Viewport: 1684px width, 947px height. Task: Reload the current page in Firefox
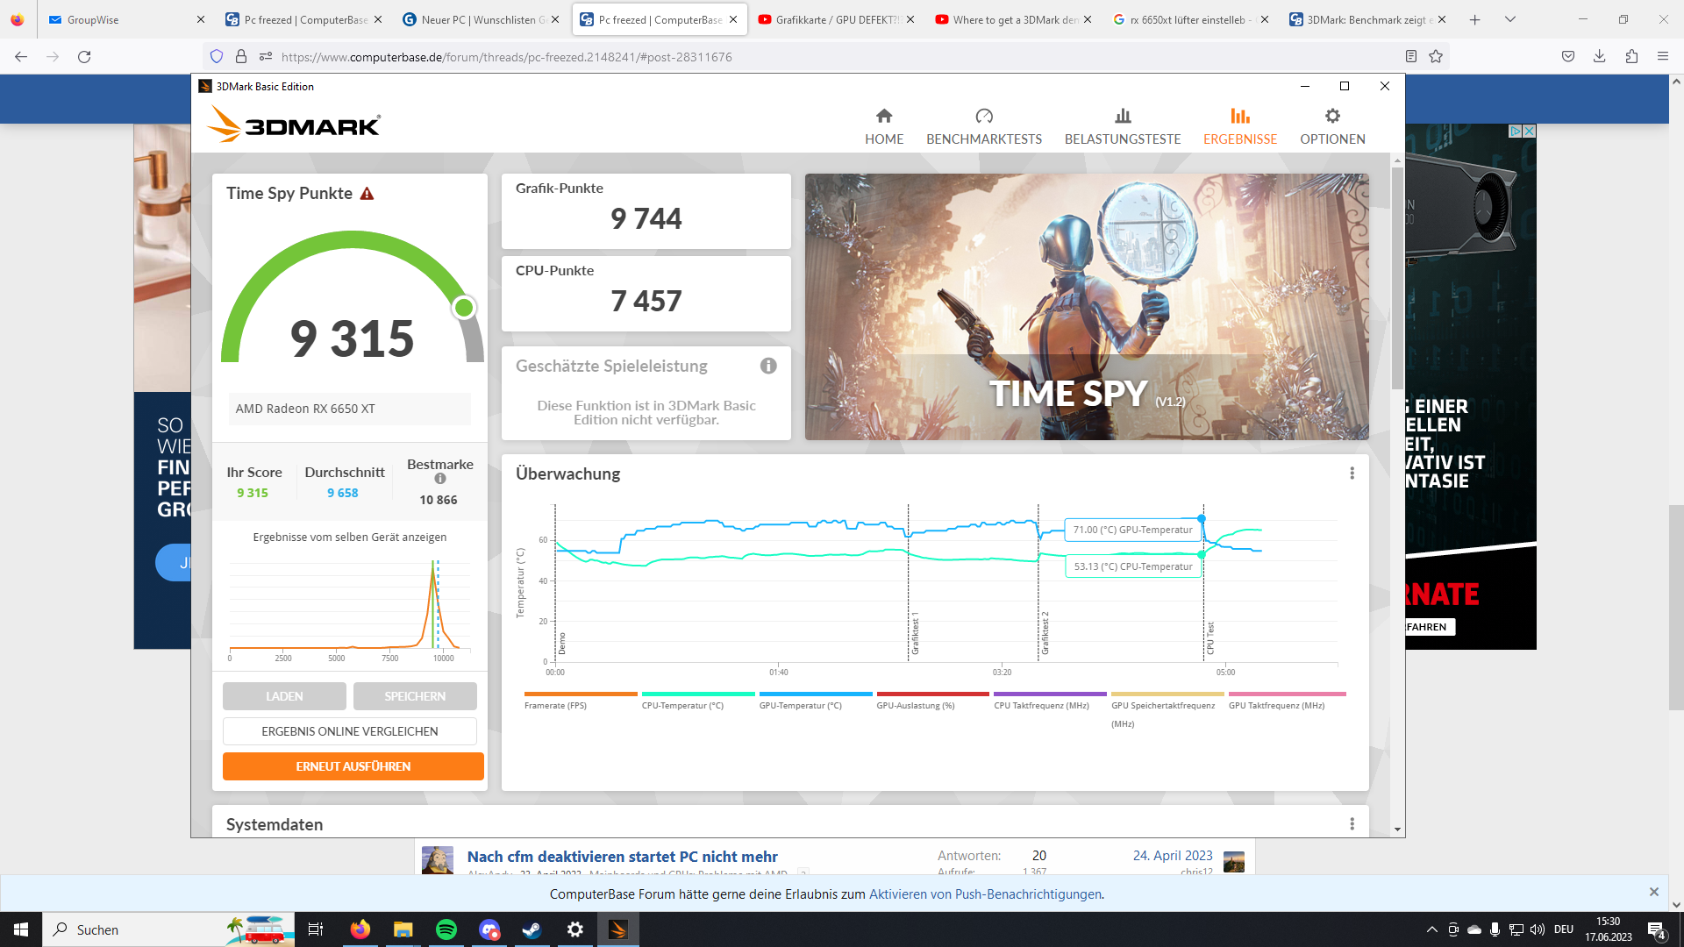pos(84,56)
